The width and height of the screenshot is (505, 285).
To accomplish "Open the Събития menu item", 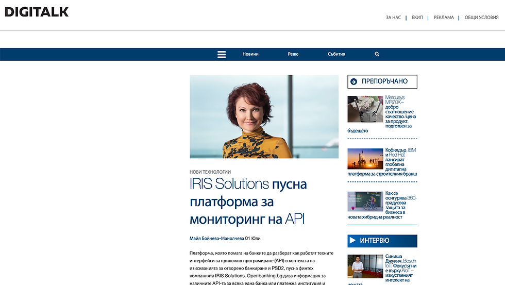I will (x=336, y=54).
